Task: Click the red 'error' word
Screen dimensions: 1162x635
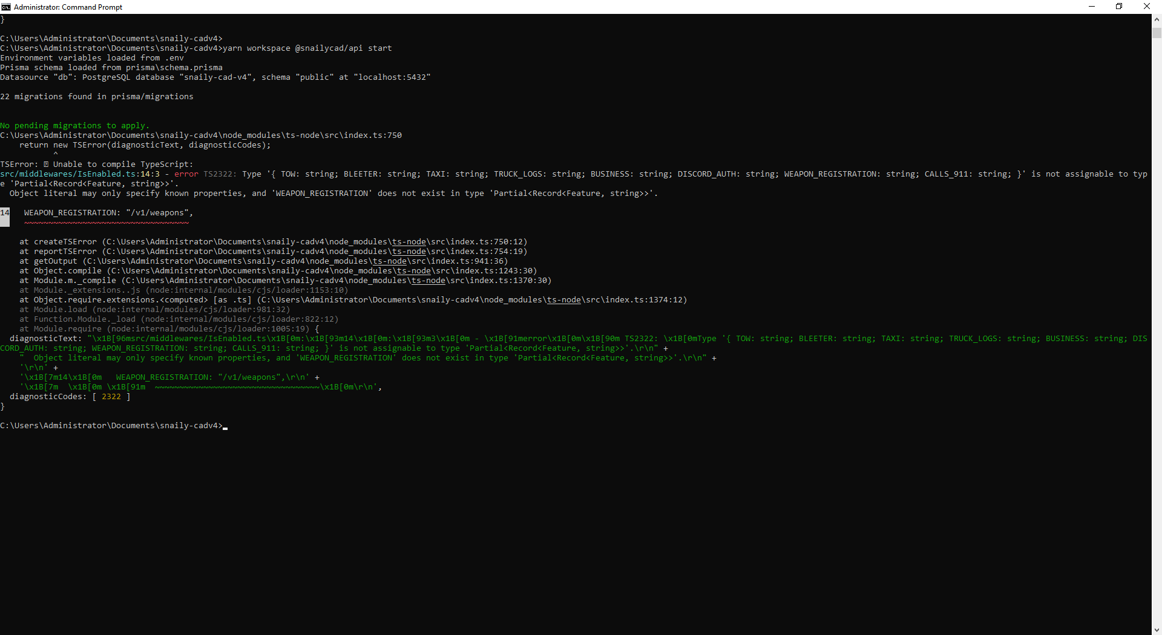Action: pyautogui.click(x=186, y=174)
